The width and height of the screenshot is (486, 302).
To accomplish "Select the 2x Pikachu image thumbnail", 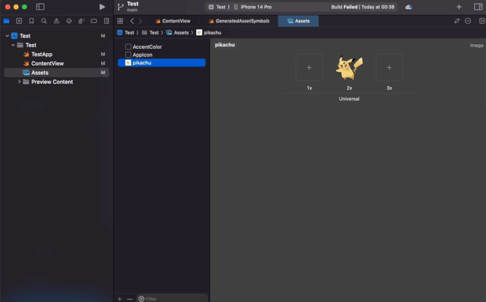I will (349, 67).
